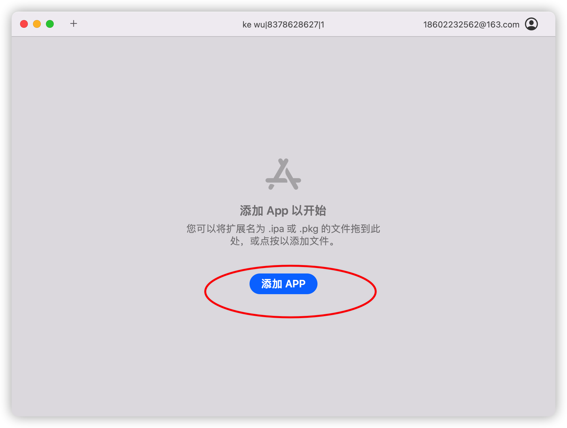Click the empty area above the App Store logo

tap(283, 97)
